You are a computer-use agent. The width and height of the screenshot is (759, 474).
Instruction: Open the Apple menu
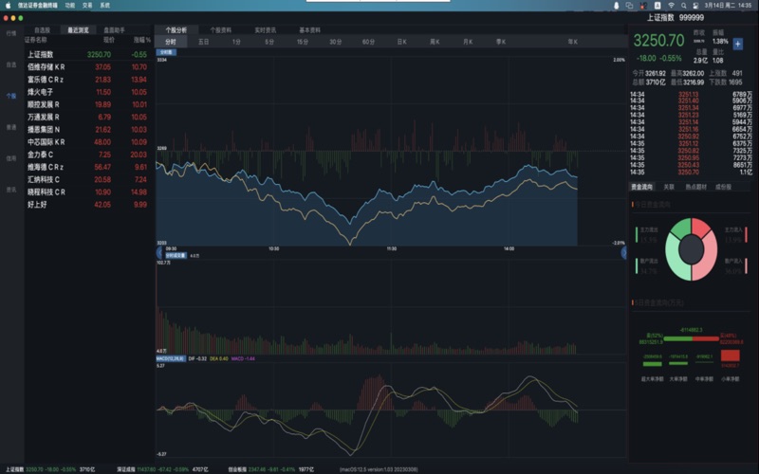[x=8, y=5]
